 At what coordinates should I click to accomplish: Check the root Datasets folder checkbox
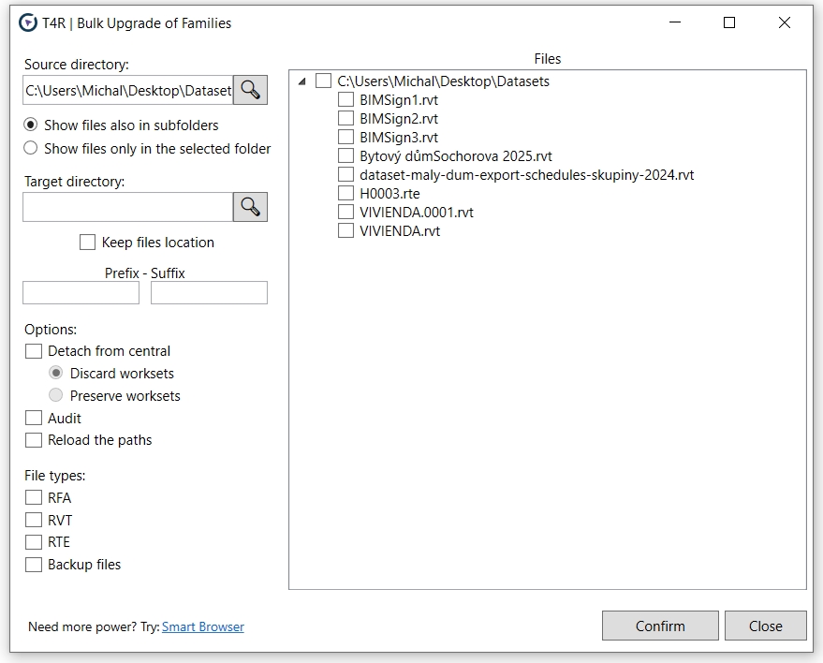tap(324, 81)
